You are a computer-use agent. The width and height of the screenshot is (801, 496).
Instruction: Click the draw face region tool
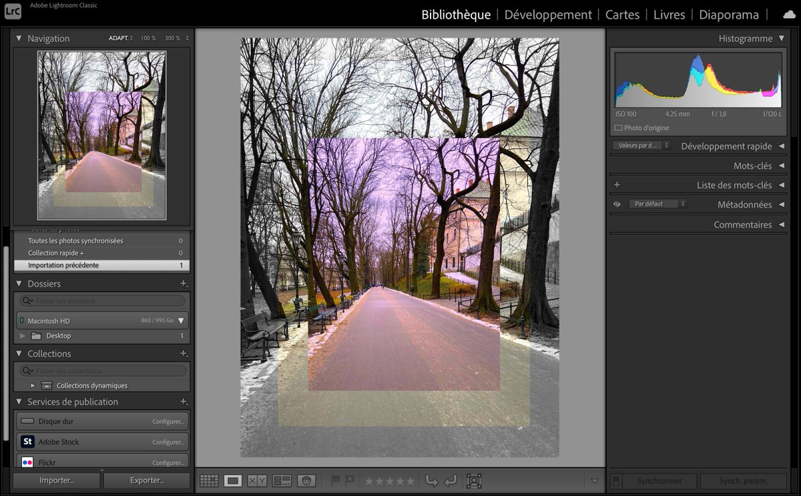(x=474, y=480)
